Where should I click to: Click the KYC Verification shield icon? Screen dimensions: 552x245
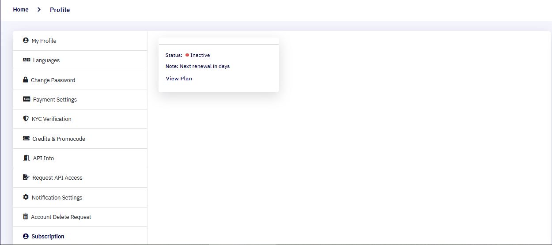point(26,119)
